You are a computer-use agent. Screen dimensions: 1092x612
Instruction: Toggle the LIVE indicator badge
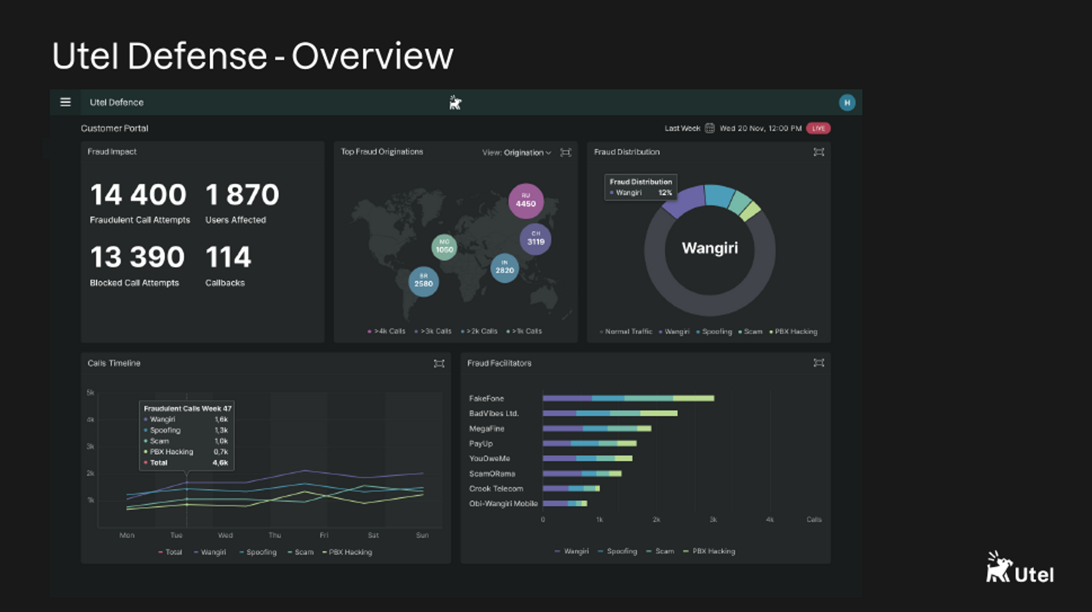(x=818, y=128)
